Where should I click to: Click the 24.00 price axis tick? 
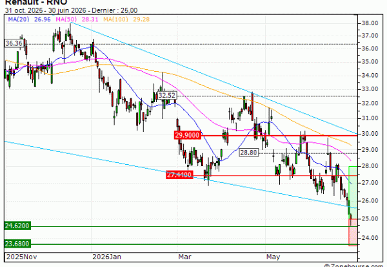pos(370,238)
